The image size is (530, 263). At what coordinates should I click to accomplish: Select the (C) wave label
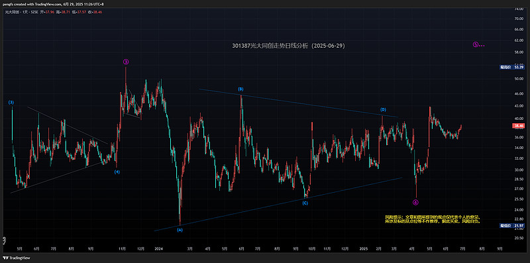pyautogui.click(x=305, y=203)
